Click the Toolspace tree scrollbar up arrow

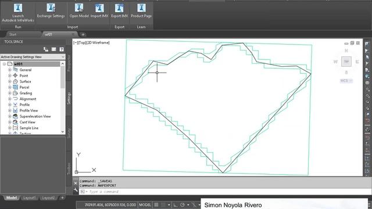[x=63, y=63]
